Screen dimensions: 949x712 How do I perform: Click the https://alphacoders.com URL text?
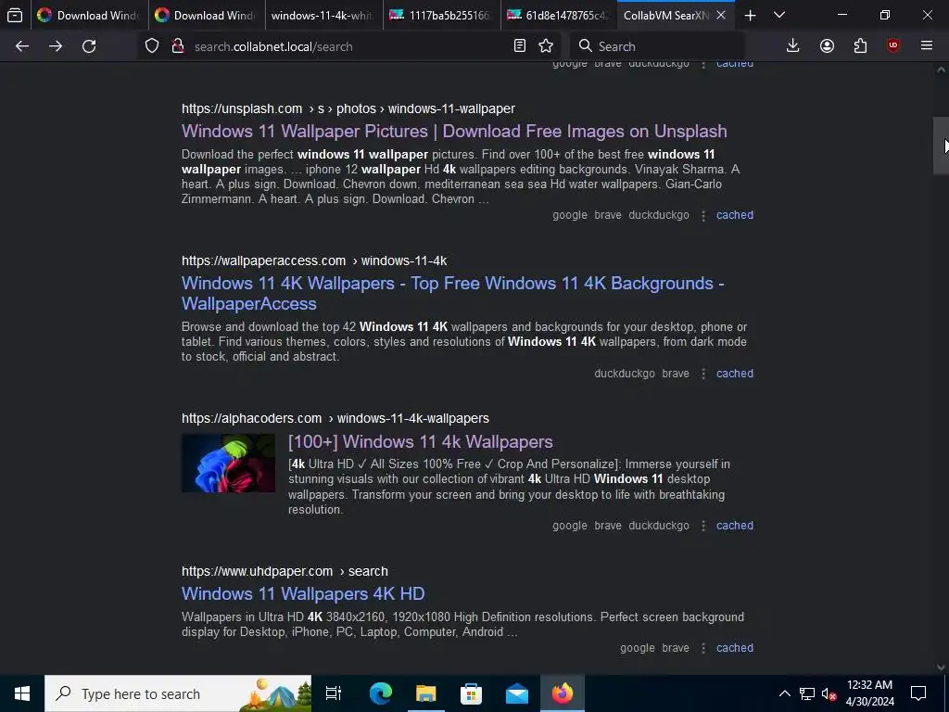[252, 418]
